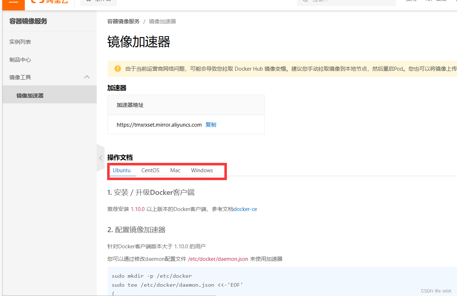Open 制品中心 in the sidebar
Image resolution: width=457 pixels, height=296 pixels.
20,60
